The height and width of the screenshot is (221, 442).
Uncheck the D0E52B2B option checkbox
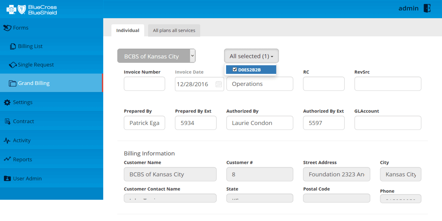(x=235, y=70)
